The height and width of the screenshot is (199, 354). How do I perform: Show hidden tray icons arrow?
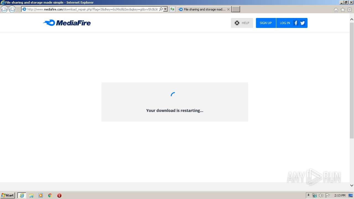pyautogui.click(x=308, y=195)
